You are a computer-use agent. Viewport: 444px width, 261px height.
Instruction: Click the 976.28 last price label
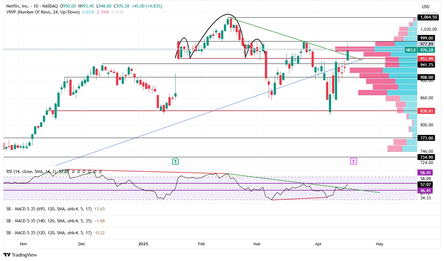click(x=426, y=50)
